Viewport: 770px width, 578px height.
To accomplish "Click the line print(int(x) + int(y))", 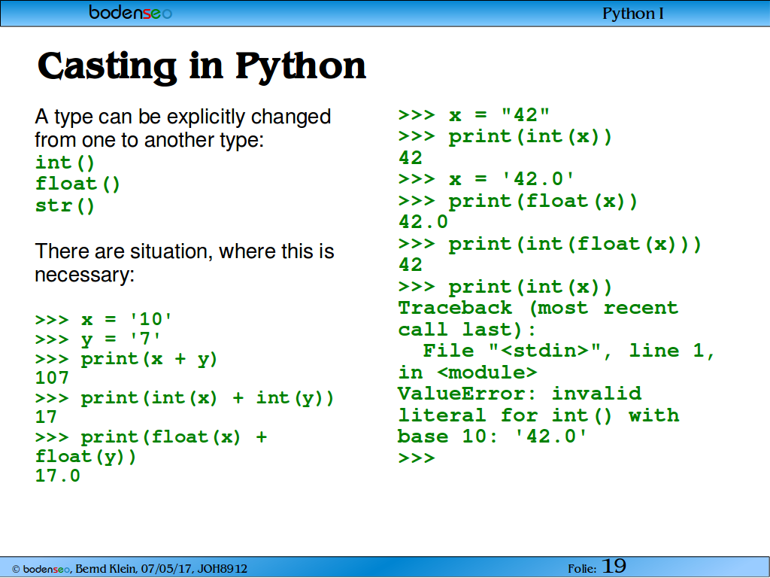I will (184, 398).
